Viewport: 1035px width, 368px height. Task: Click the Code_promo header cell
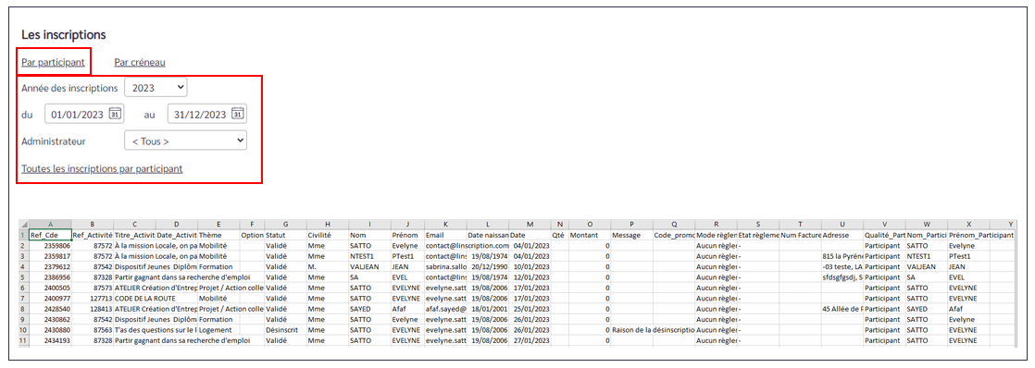pos(673,236)
